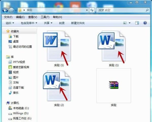Expand the 共享 dropdown
The width and height of the screenshot is (152, 122).
tap(48, 23)
